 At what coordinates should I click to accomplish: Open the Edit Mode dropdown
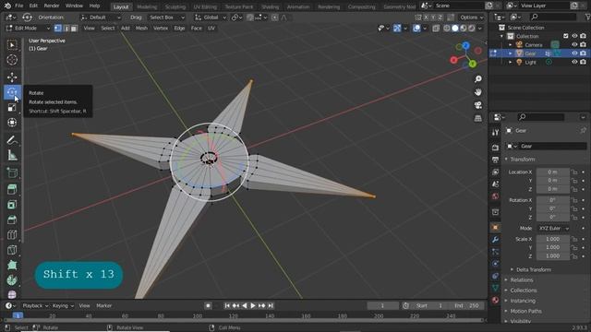(29, 29)
